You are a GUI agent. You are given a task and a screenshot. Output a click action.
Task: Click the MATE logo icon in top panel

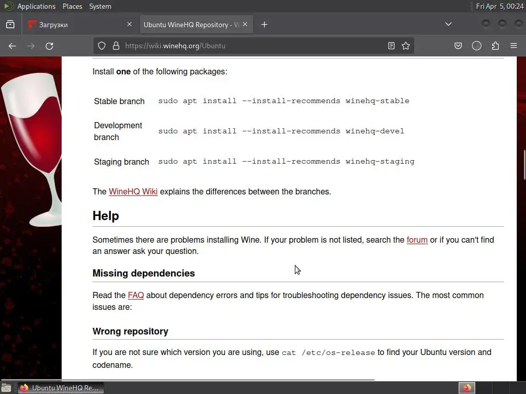(8, 6)
